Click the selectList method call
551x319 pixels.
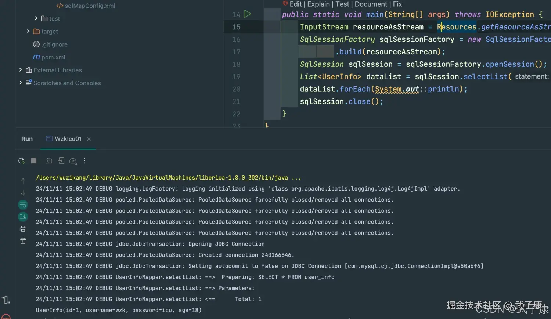coord(486,77)
